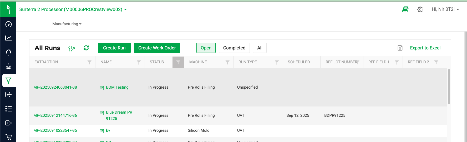Open the Status column filter
This screenshot has width=467, height=142.
tap(178, 62)
